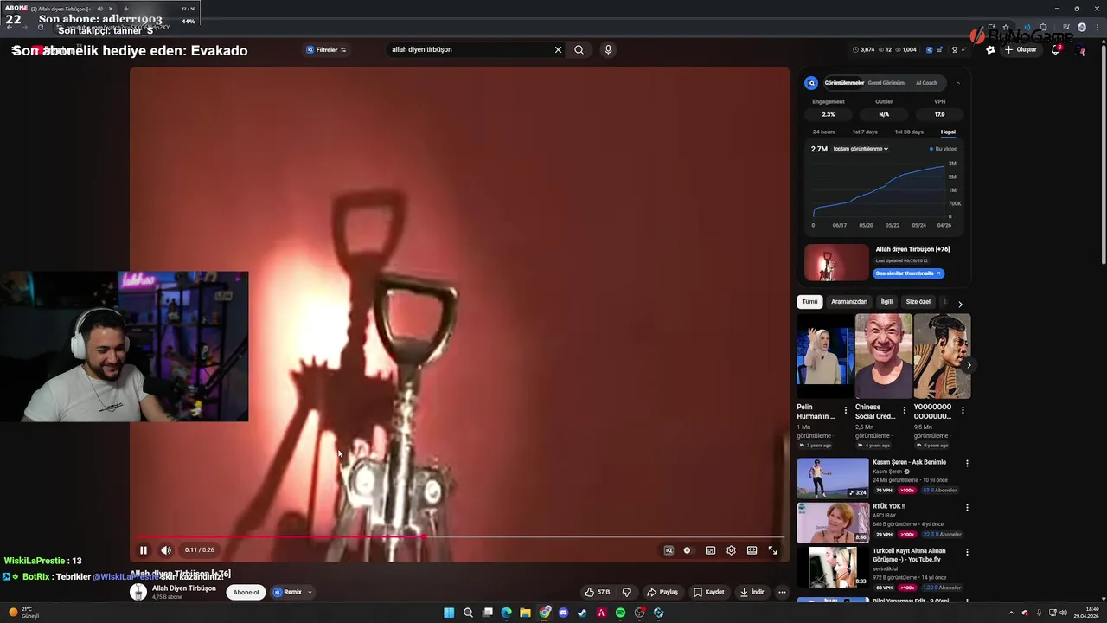Click See similar thumbnails button
The width and height of the screenshot is (1107, 623).
(908, 273)
